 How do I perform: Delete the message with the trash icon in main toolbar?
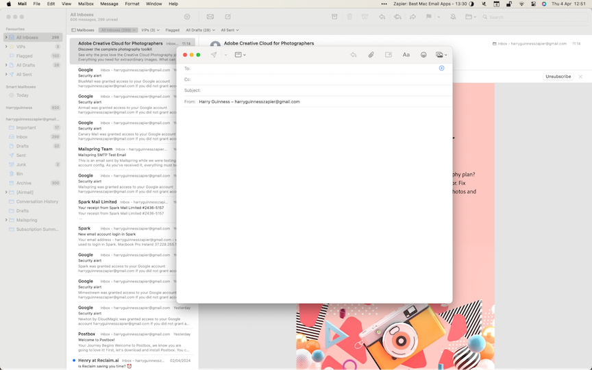tap(349, 16)
